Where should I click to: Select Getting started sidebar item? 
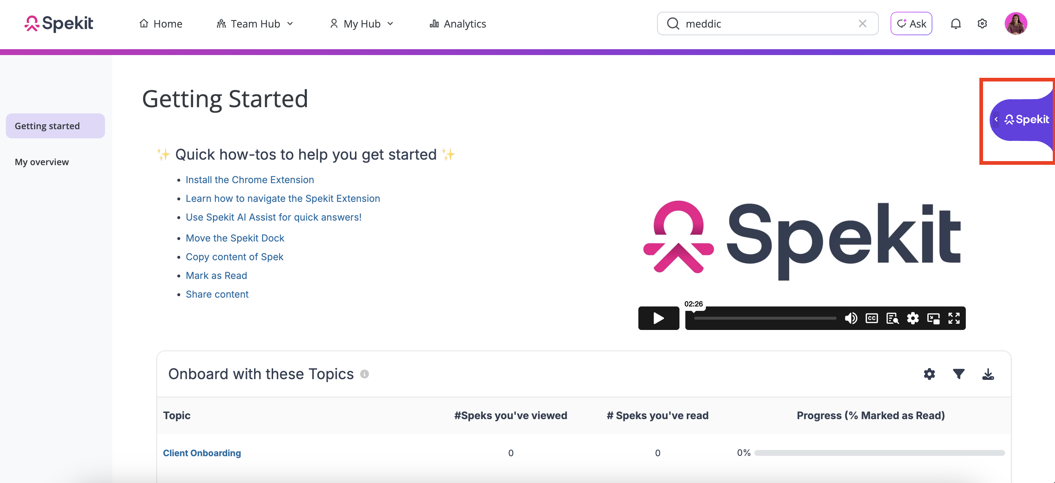55,126
